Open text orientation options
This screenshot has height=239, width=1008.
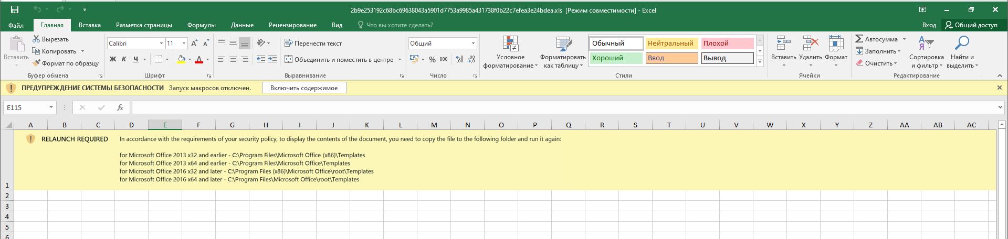(263, 43)
